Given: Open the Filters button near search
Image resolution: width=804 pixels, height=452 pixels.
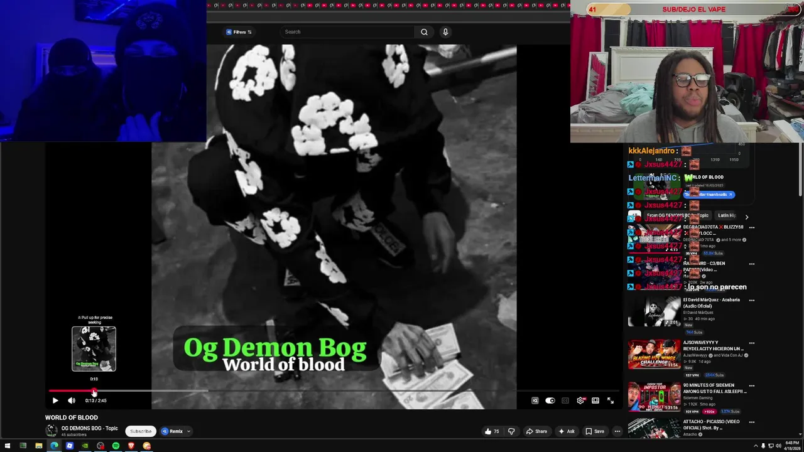Looking at the screenshot, I should [x=239, y=32].
